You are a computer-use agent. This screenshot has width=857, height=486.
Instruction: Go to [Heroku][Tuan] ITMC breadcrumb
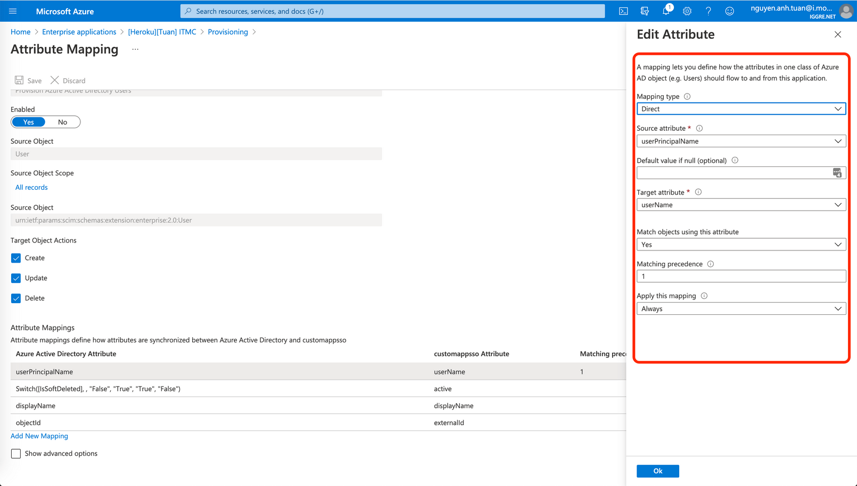pyautogui.click(x=162, y=32)
